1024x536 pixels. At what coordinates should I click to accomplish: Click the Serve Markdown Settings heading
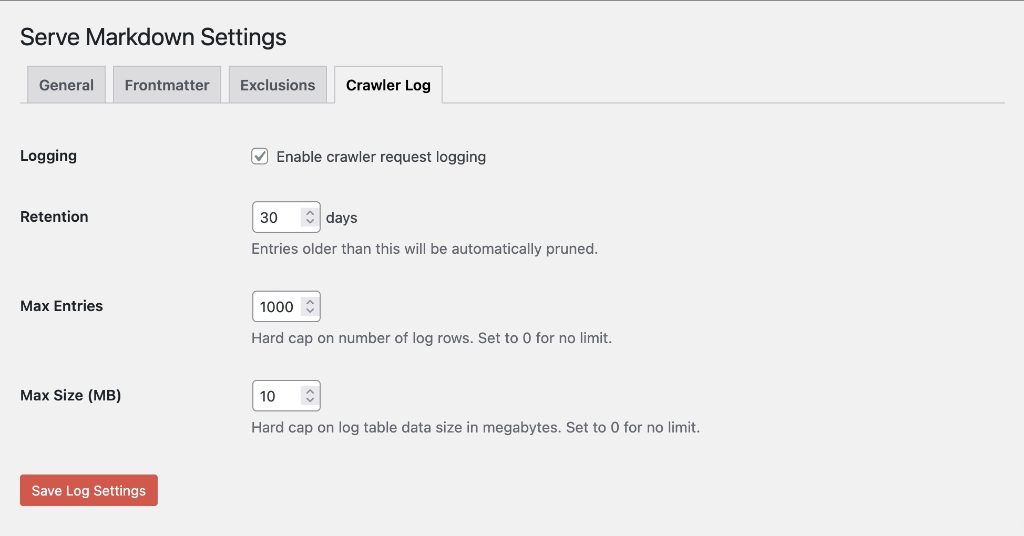pyautogui.click(x=153, y=36)
